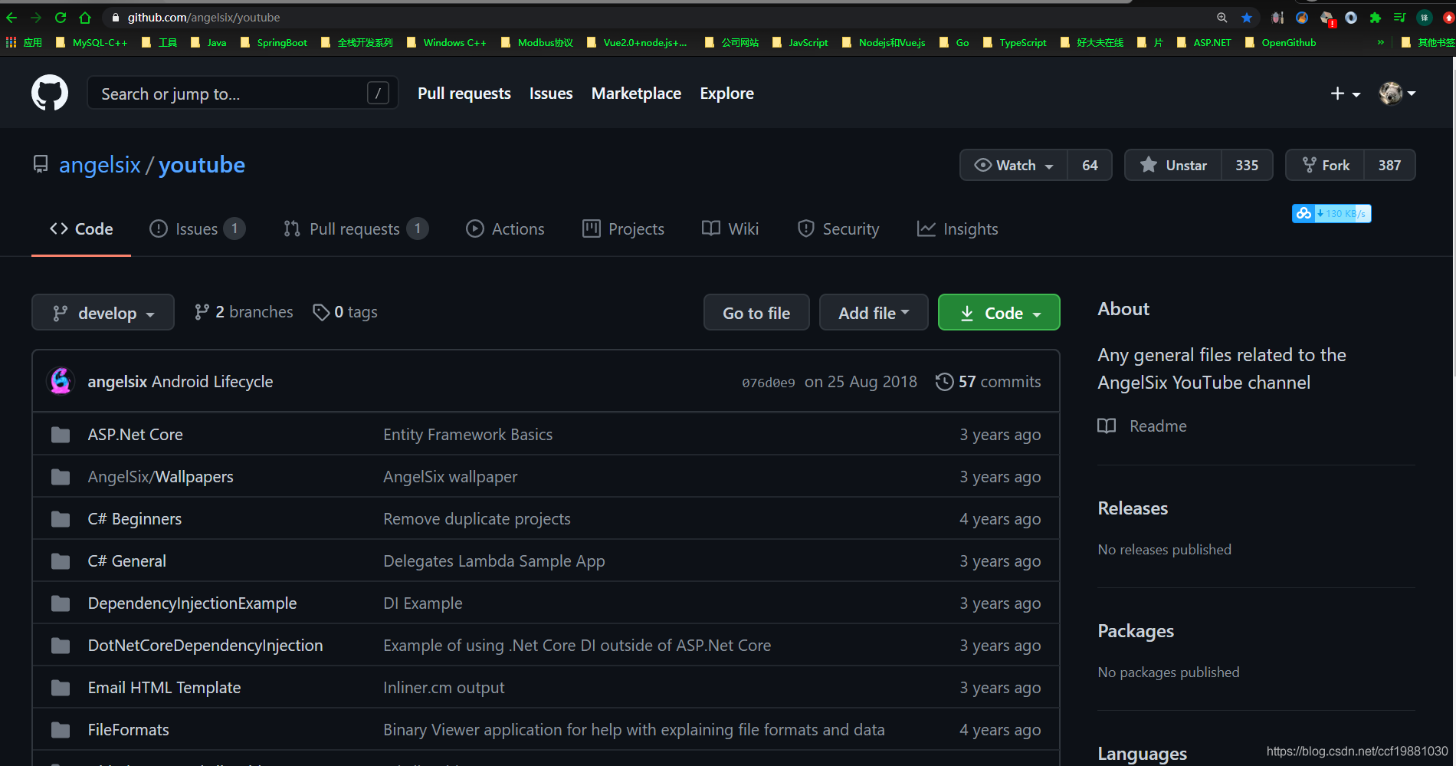The width and height of the screenshot is (1456, 766).
Task: Click the folder icon beside C# Beginners
Action: click(x=61, y=519)
